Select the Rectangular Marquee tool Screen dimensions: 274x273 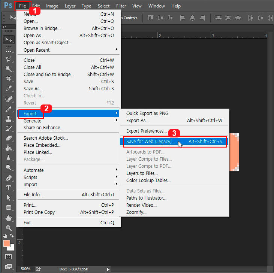[9, 49]
